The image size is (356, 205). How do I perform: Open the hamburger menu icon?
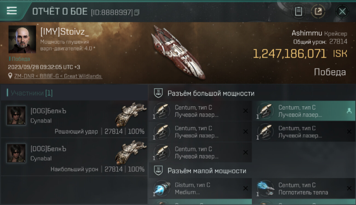pyautogui.click(x=12, y=11)
